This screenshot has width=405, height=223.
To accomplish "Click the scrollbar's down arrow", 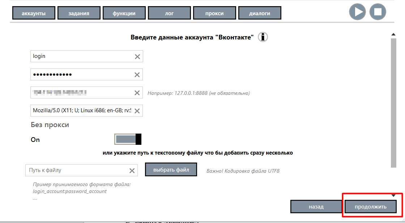I will pos(393,195).
